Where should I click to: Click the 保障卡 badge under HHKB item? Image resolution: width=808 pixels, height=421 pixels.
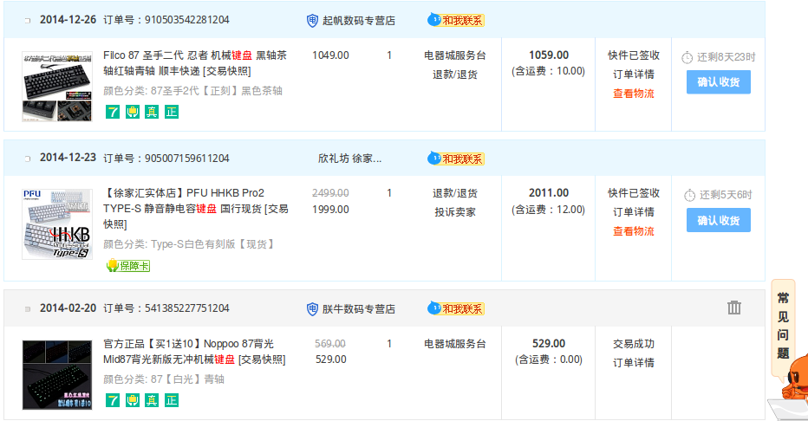[128, 266]
